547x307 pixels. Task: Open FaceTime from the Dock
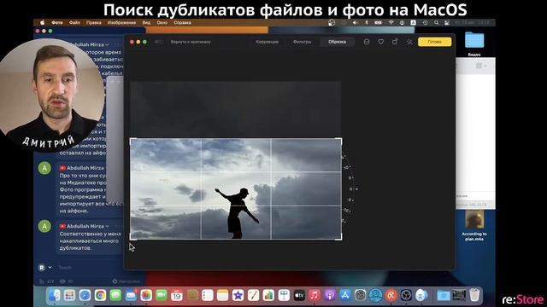tap(162, 296)
